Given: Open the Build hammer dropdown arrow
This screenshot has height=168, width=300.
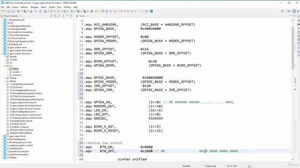Looking at the screenshot, I should tap(28, 11).
